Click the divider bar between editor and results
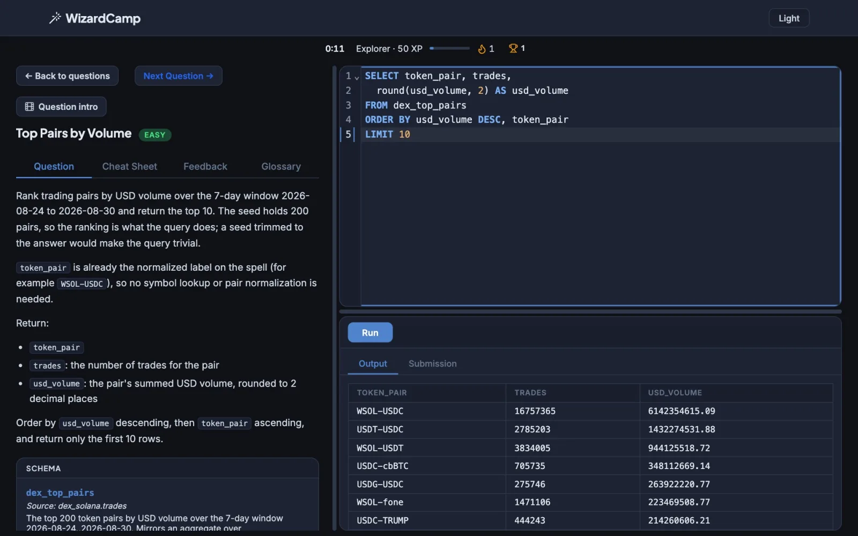Image resolution: width=858 pixels, height=536 pixels. pos(590,311)
